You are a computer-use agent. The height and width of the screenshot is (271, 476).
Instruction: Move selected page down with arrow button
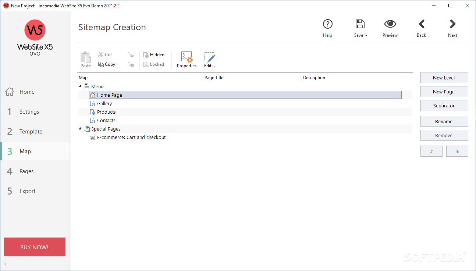coord(457,151)
